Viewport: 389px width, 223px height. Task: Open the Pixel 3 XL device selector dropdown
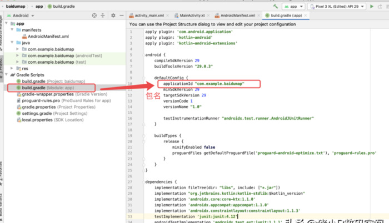point(338,6)
